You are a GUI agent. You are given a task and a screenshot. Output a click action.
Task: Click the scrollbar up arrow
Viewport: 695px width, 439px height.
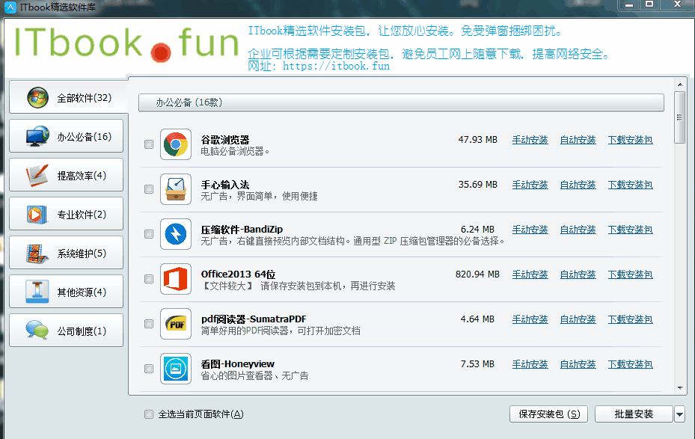[680, 85]
